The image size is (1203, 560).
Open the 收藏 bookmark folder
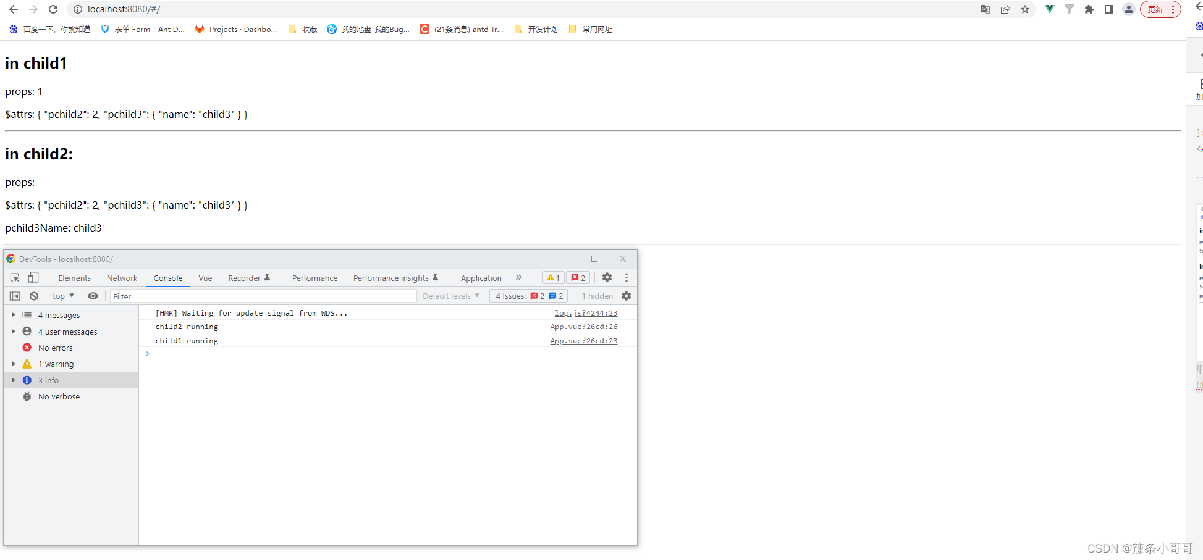pyautogui.click(x=303, y=29)
